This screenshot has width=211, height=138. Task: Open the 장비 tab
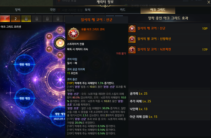point(18,10)
